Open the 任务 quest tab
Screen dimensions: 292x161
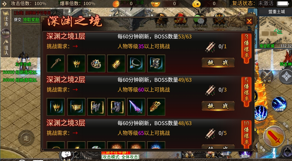(6, 19)
